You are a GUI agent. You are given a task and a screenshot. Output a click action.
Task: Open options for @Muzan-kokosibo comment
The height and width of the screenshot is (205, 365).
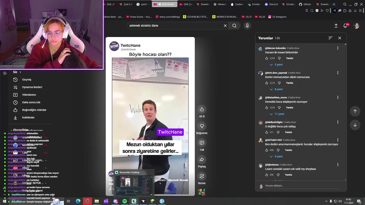(x=338, y=48)
